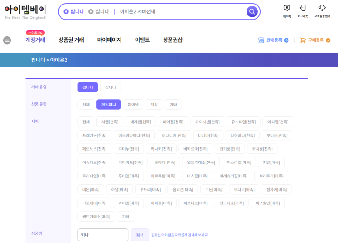Viewport: 338px width, 243px height.
Task: Click 팝니다 > 아이온2 breadcrumb
Action: (x=49, y=60)
